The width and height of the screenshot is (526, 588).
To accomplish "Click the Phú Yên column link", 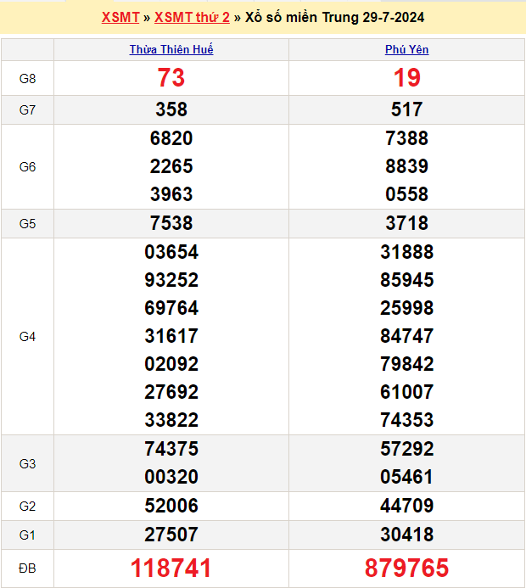I will click(x=407, y=50).
